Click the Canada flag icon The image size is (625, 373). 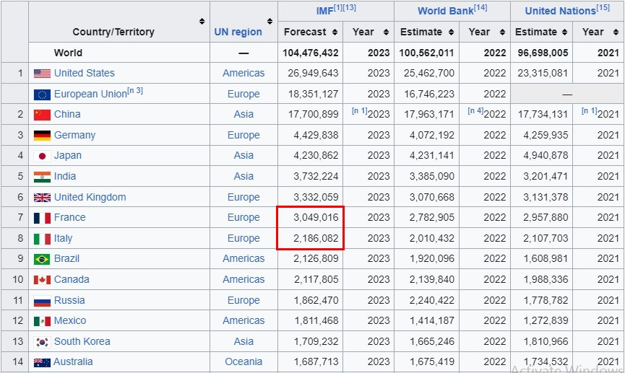click(42, 280)
